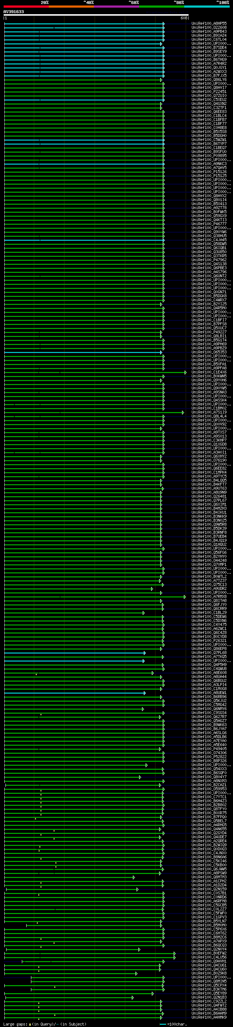Click the white query sequence bar
The width and height of the screenshot is (233, 1027).
96,15
